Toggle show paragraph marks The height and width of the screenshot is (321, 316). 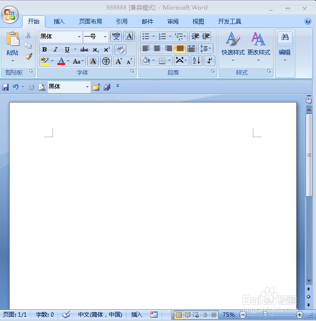[210, 61]
